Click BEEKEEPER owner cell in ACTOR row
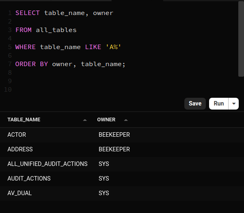244x213 pixels. pyautogui.click(x=114, y=135)
